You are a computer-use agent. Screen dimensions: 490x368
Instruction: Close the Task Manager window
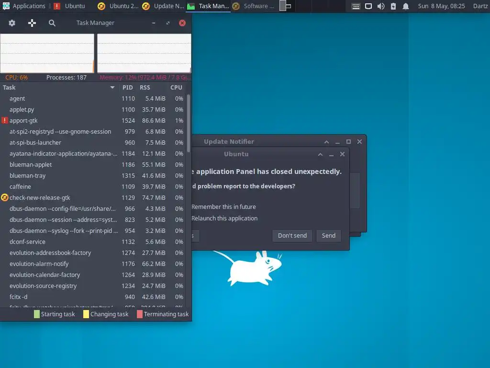pos(182,23)
